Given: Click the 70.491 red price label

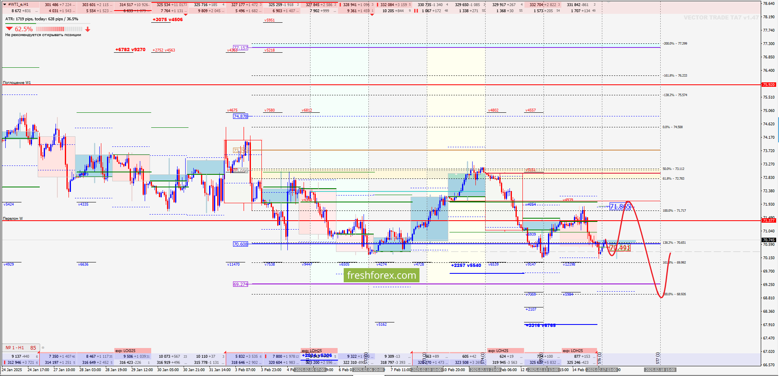Looking at the screenshot, I should click(x=620, y=247).
